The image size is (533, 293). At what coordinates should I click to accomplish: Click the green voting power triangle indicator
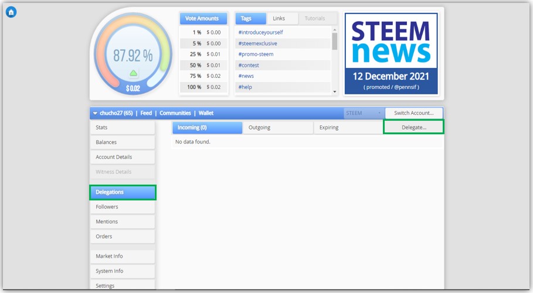(x=134, y=73)
